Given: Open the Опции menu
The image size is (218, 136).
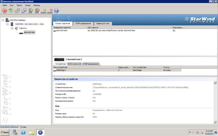Looking at the screenshot, I should 28,5.
